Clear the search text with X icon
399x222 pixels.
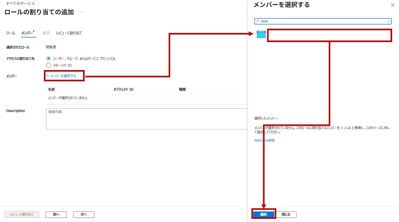click(x=388, y=21)
